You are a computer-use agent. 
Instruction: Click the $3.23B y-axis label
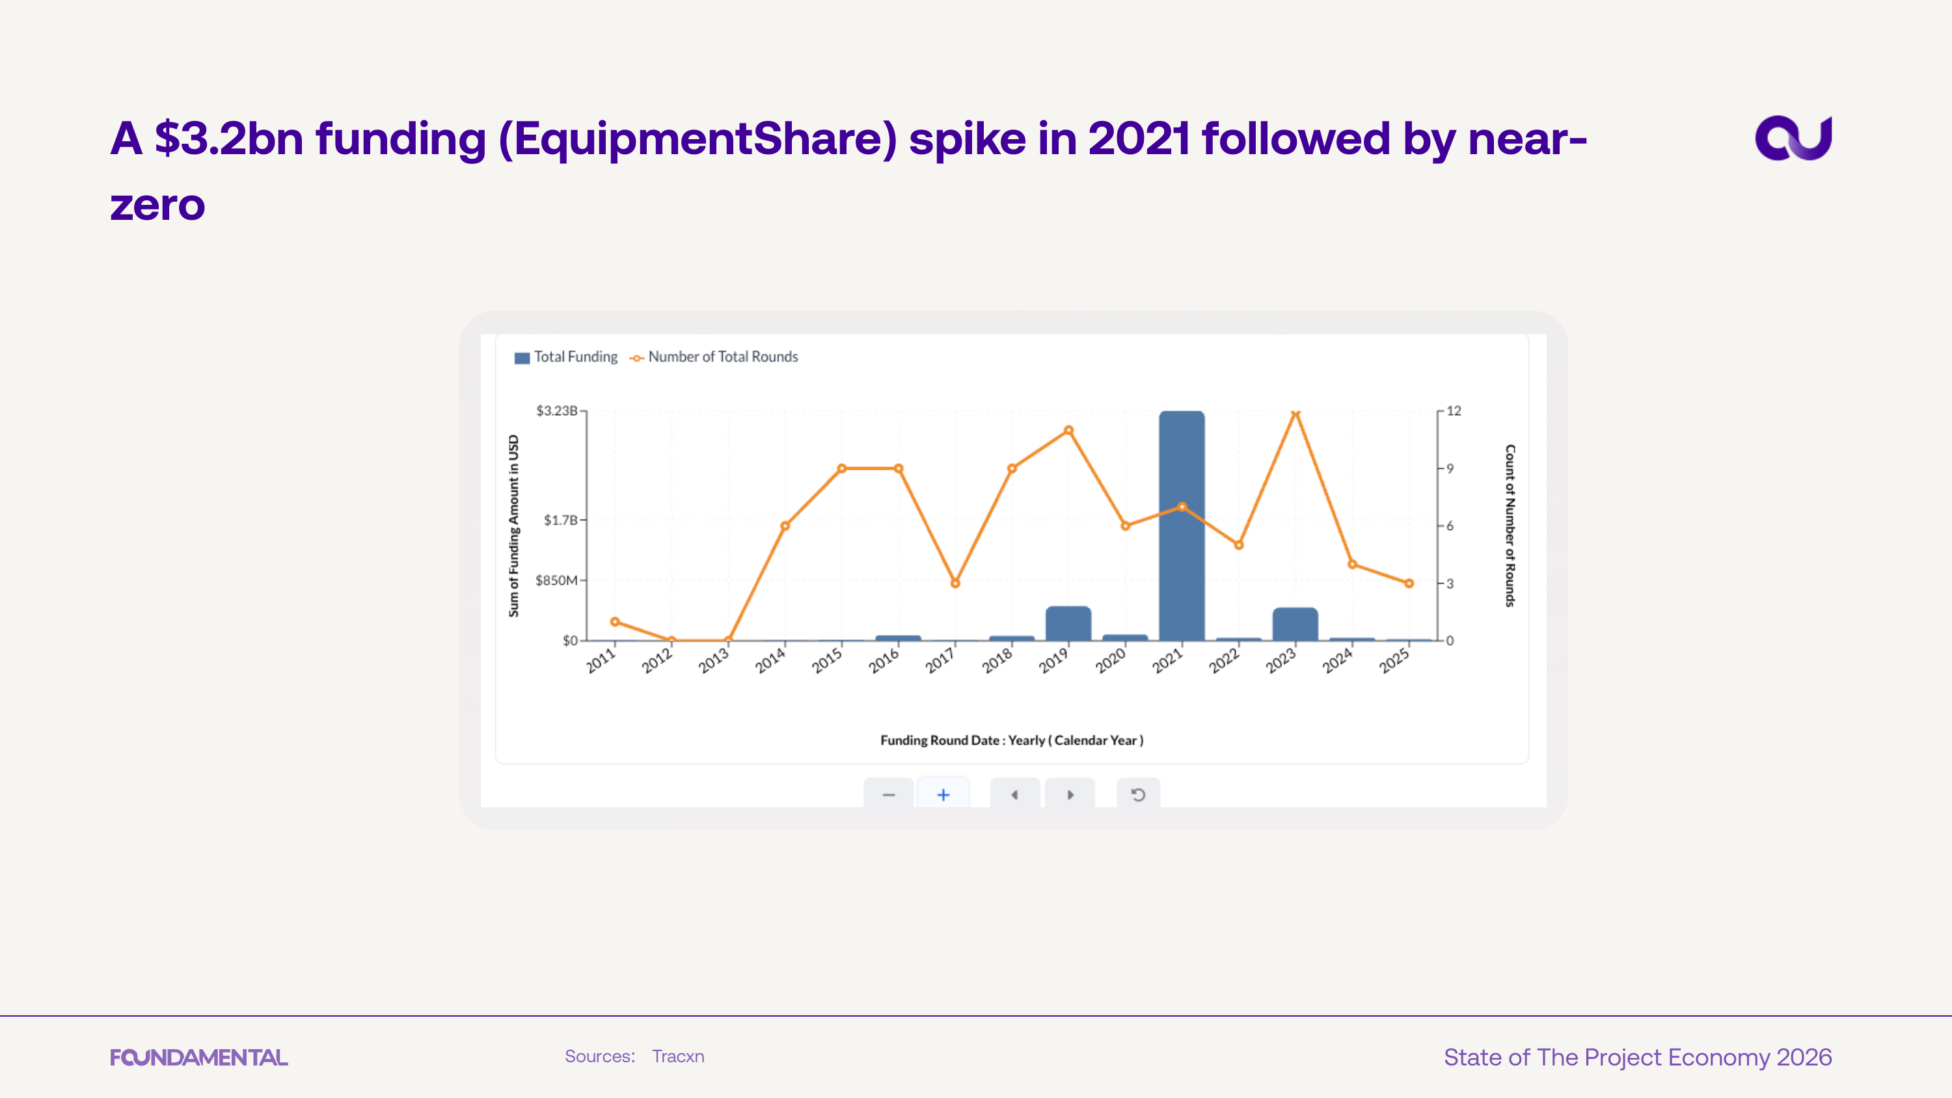coord(556,410)
